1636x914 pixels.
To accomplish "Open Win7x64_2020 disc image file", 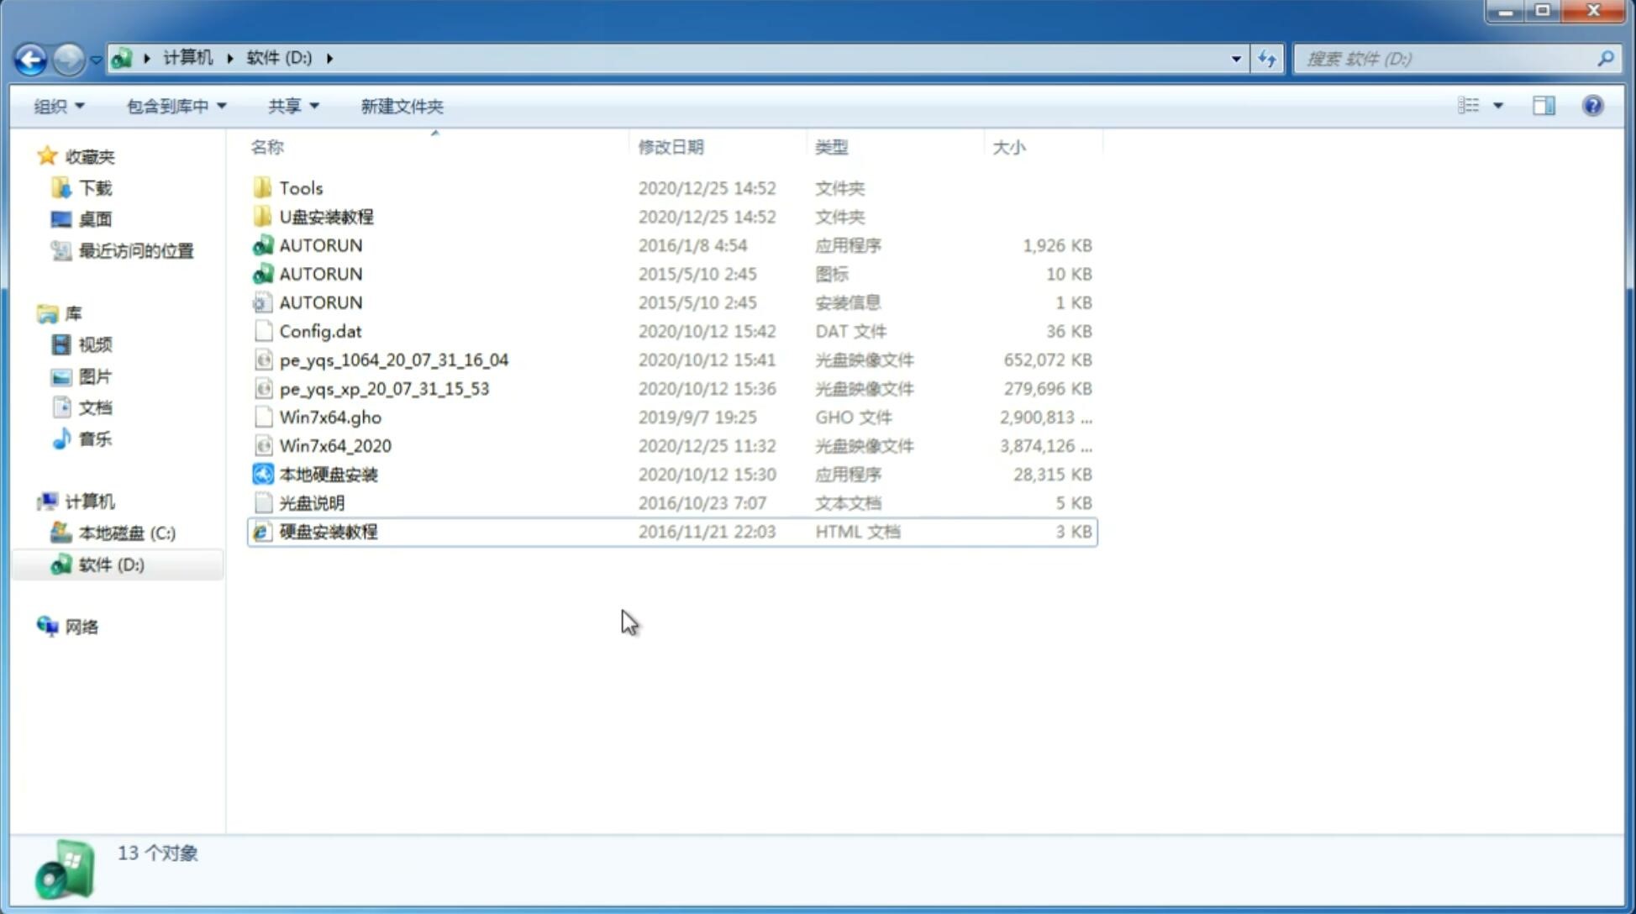I will pos(334,446).
